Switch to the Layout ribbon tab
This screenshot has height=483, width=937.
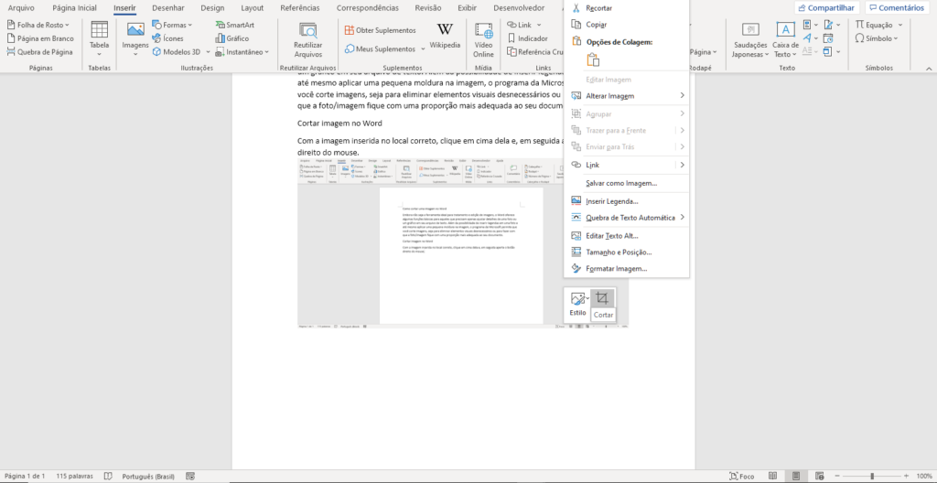click(253, 7)
